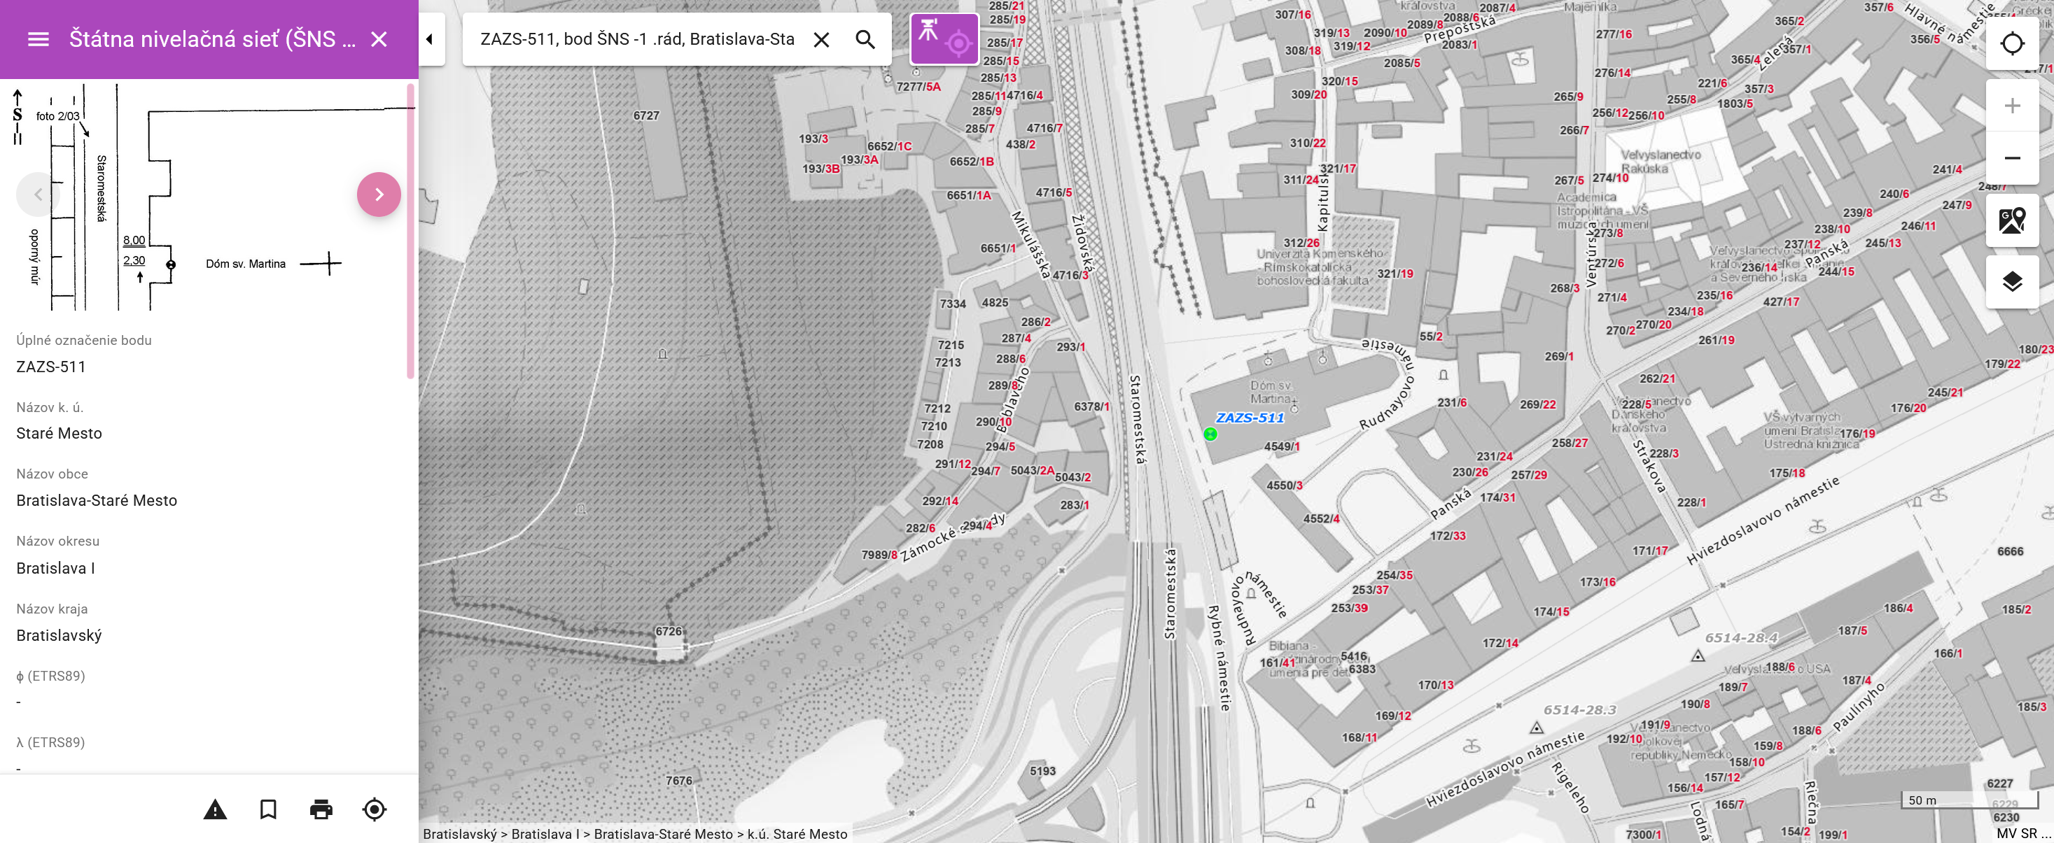The image size is (2054, 843).
Task: Show next image in point sketch
Action: pos(379,194)
